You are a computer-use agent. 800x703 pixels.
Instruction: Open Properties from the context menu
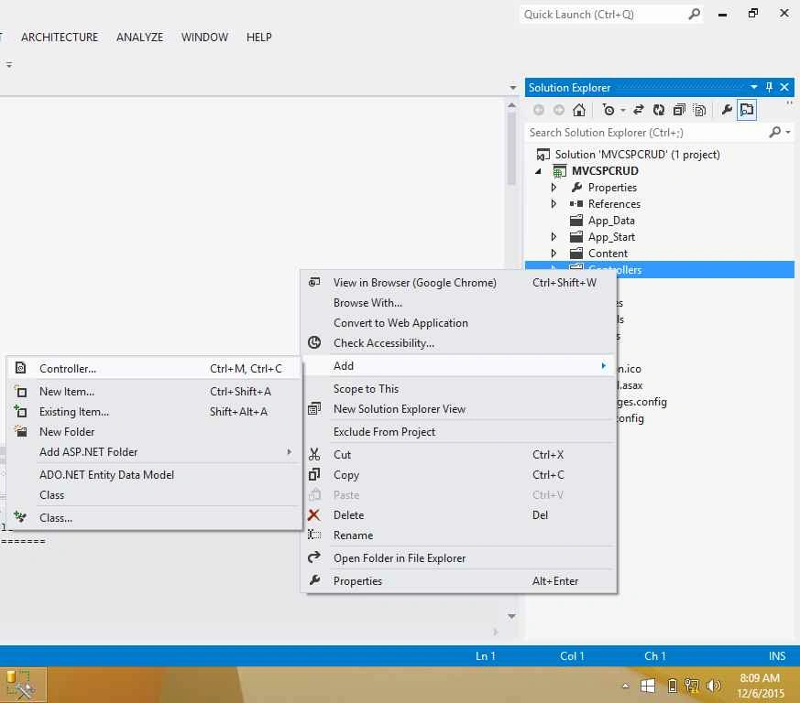[459, 580]
